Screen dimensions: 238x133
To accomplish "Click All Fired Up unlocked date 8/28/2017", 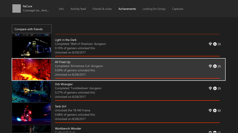I will coord(70,75).
